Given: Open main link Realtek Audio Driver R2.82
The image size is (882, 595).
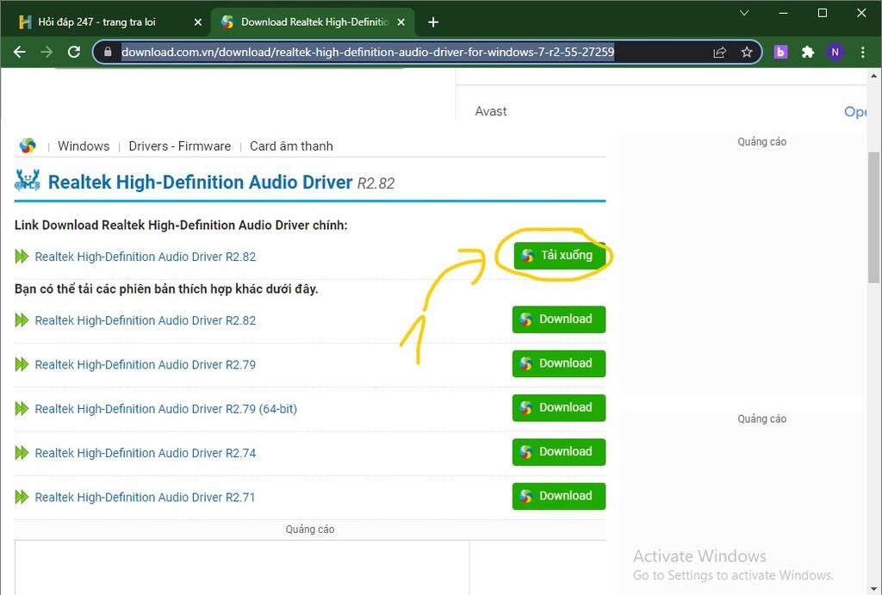Looking at the screenshot, I should point(145,257).
